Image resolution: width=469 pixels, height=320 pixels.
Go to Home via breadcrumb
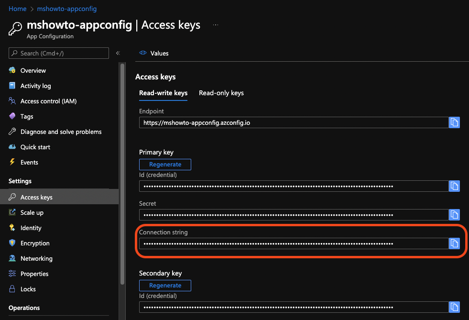tap(17, 9)
